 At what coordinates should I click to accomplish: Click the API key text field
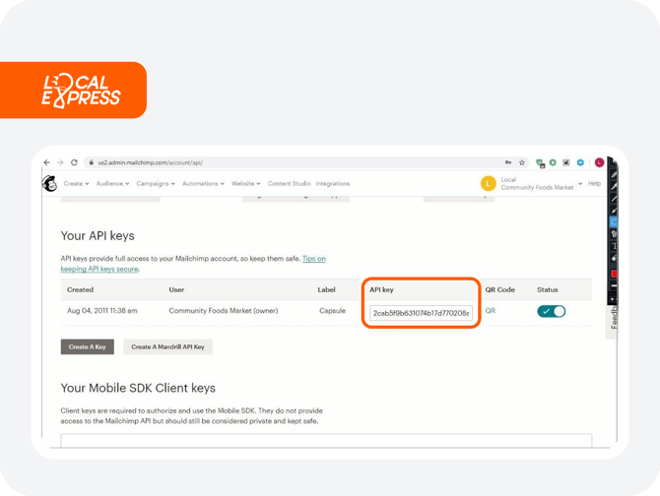pos(421,313)
